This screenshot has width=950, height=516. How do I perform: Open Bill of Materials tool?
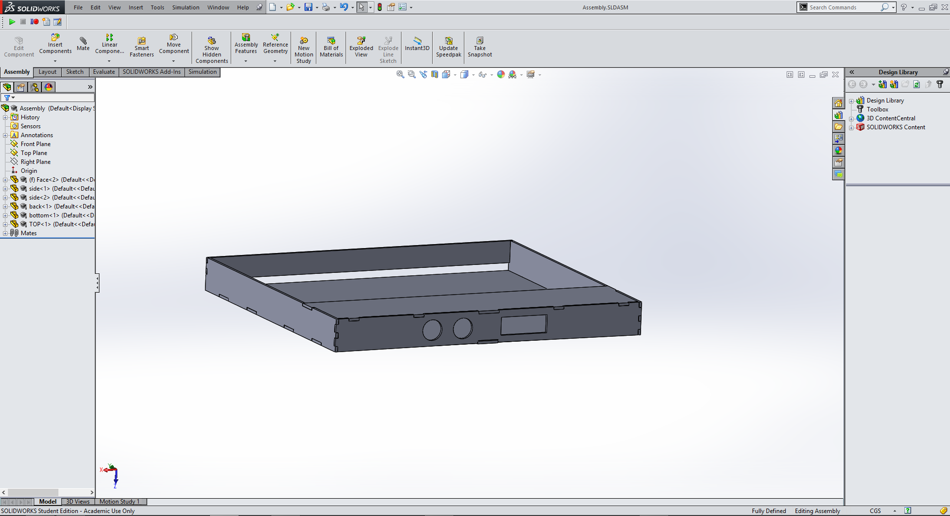coord(331,47)
